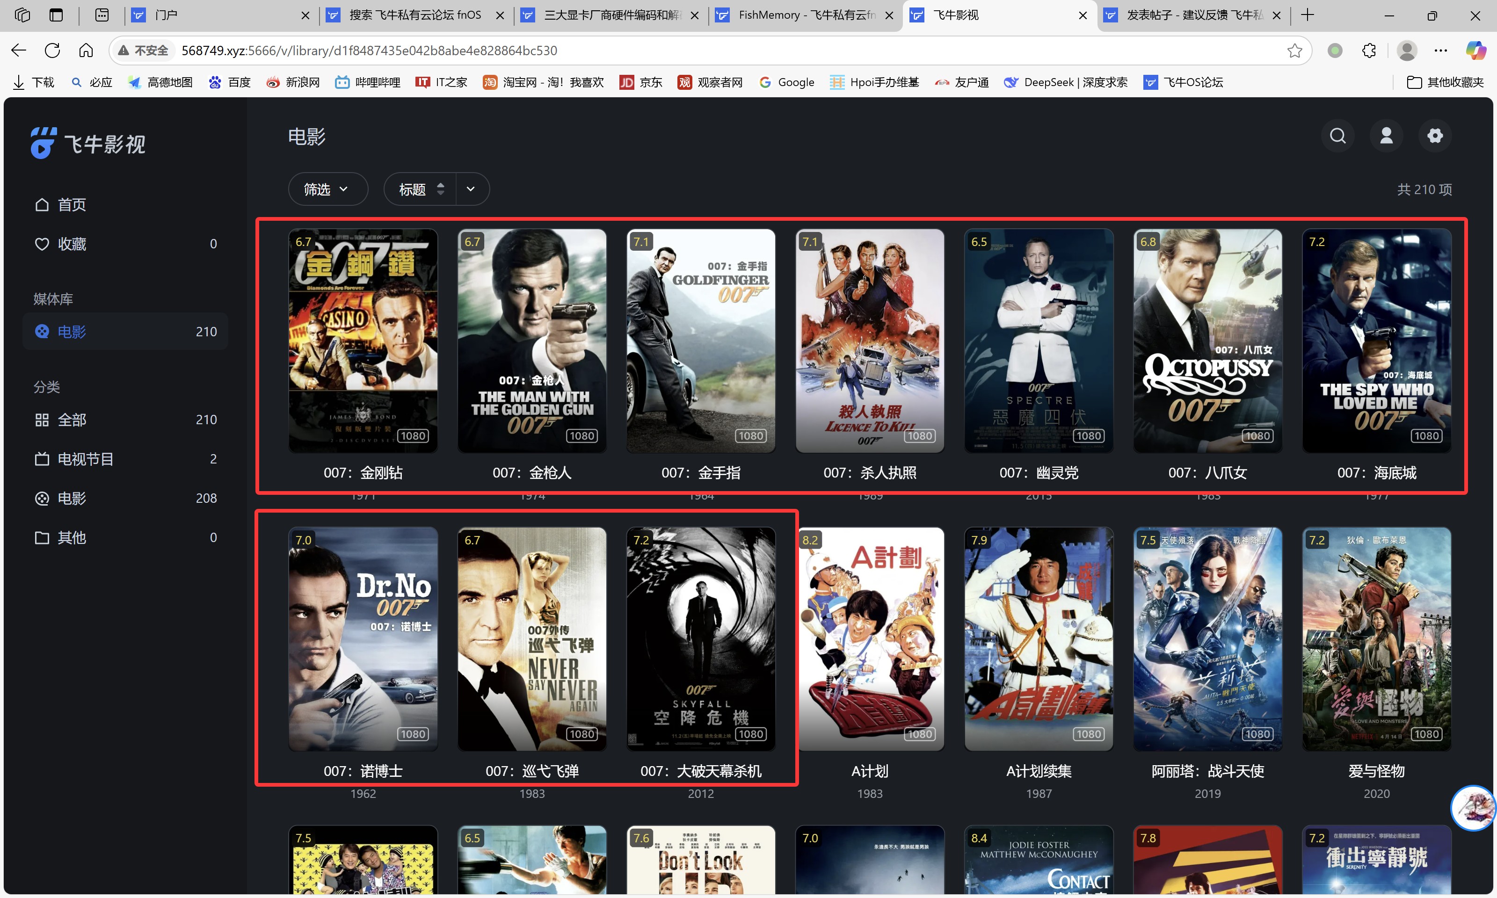Open A计划 movie poster

tap(870, 639)
